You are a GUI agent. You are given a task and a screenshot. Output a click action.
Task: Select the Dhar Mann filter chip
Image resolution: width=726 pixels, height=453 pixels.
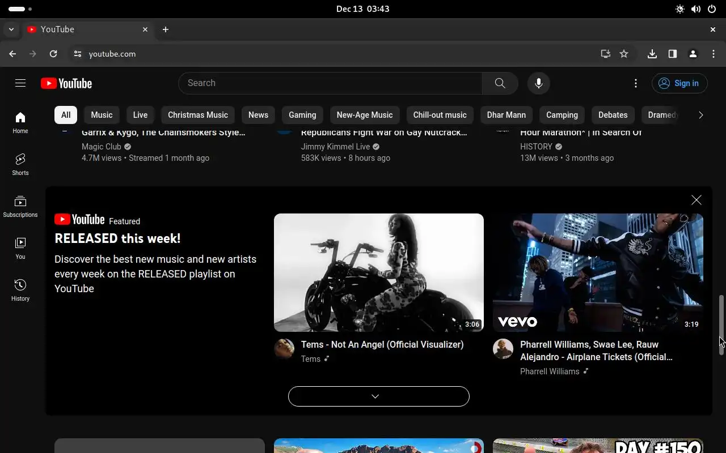506,115
